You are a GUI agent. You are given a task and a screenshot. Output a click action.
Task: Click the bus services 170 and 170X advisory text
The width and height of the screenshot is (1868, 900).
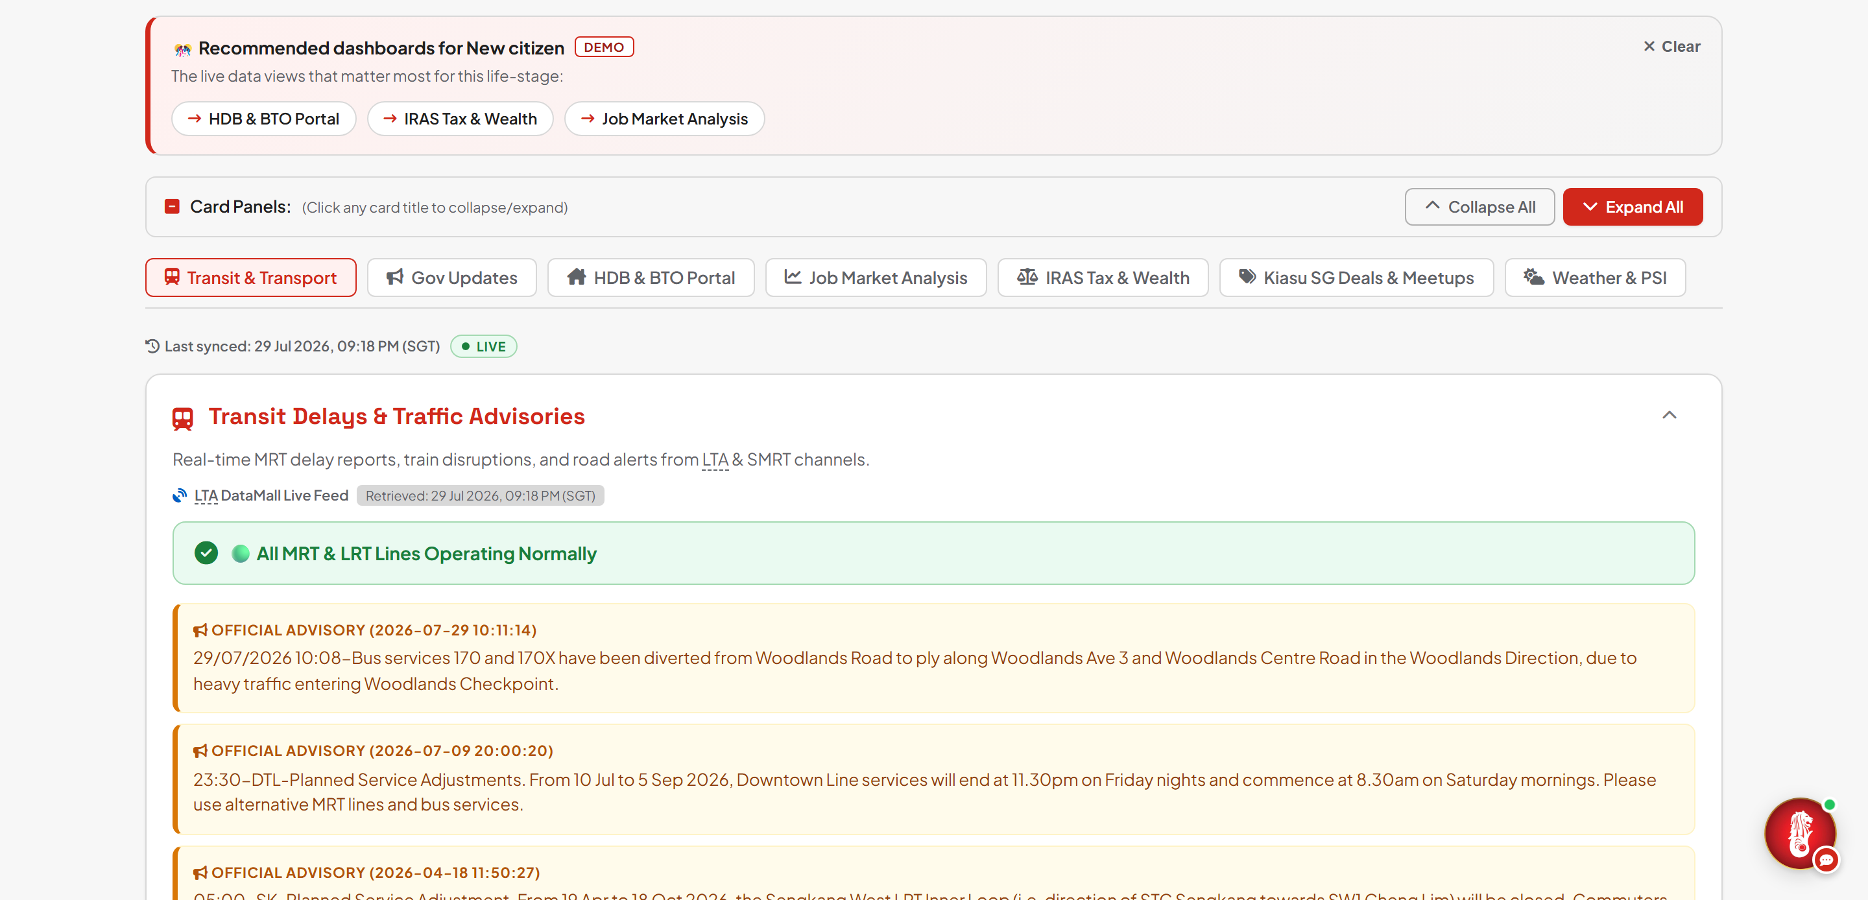click(x=915, y=671)
